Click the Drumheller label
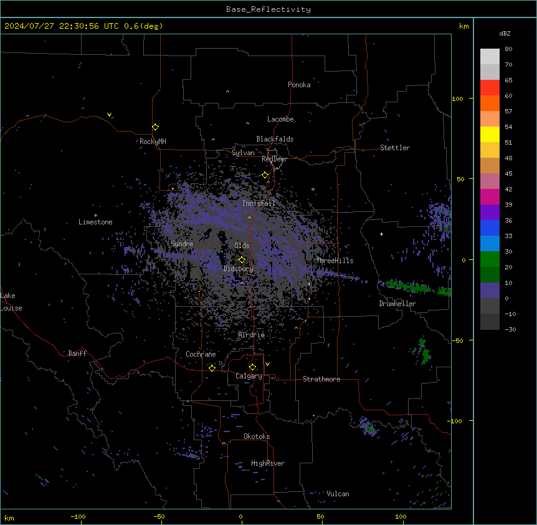537x525 pixels. [397, 304]
